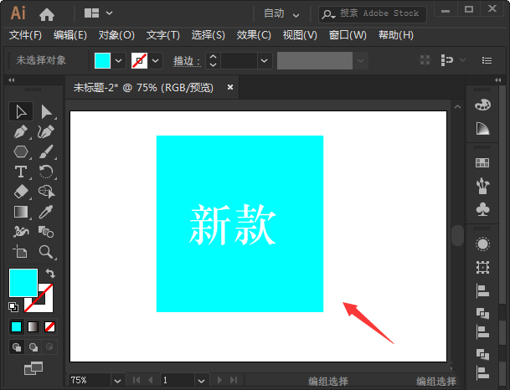Swap fill and stroke colors
This screenshot has width=510, height=390.
51,274
